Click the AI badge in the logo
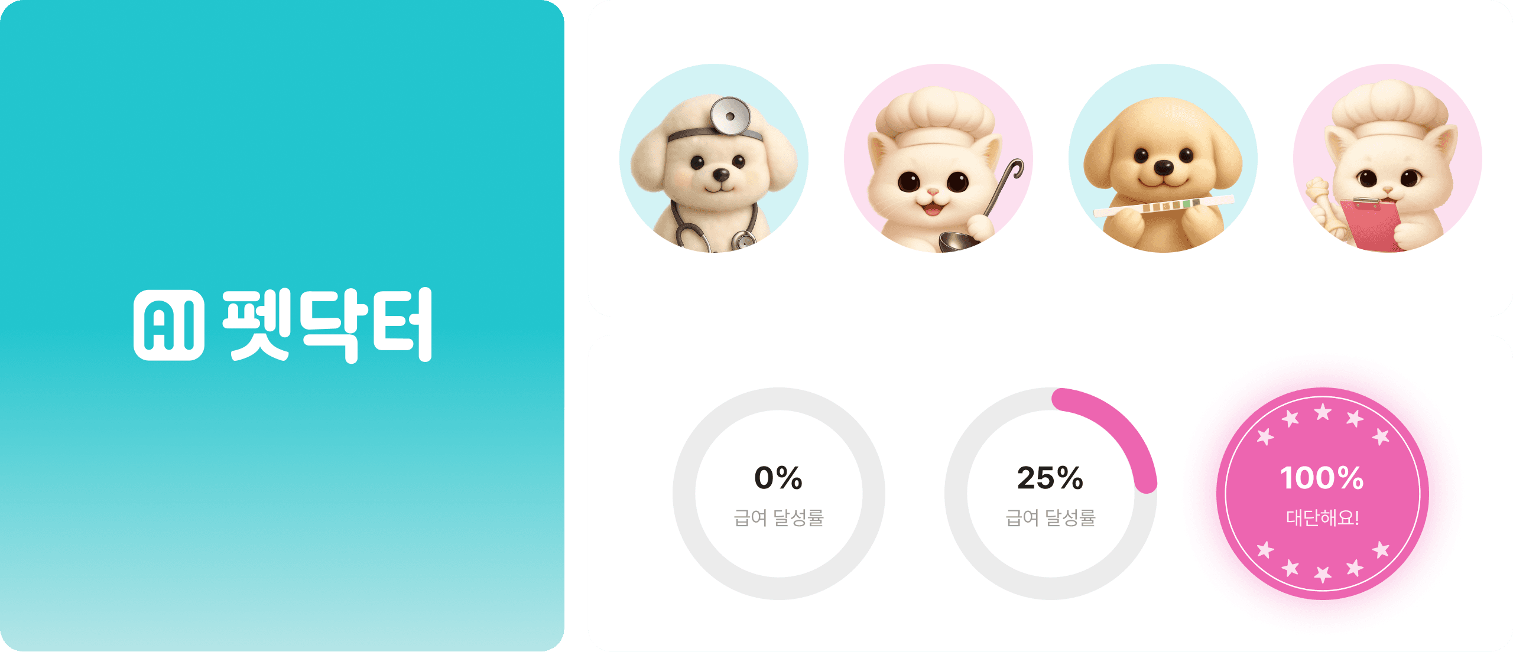 tap(169, 325)
